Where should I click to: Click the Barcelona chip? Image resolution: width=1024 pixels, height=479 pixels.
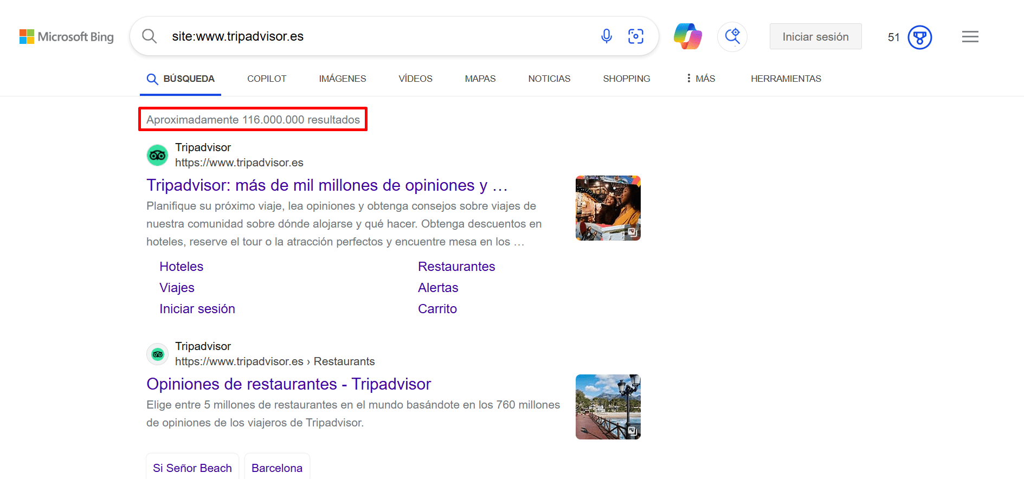[x=277, y=468]
